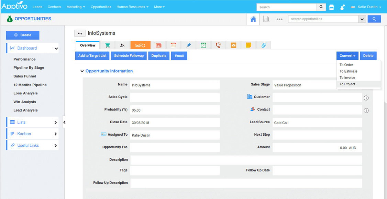Select To Project from the convert menu
This screenshot has height=199, width=387.
pyautogui.click(x=347, y=84)
